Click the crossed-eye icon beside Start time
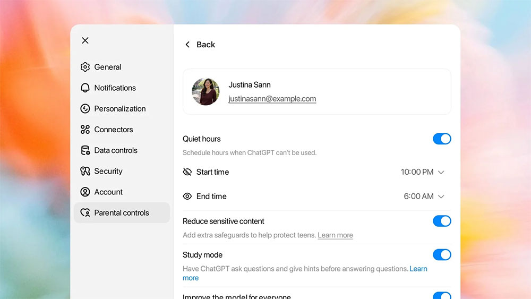 pyautogui.click(x=187, y=172)
